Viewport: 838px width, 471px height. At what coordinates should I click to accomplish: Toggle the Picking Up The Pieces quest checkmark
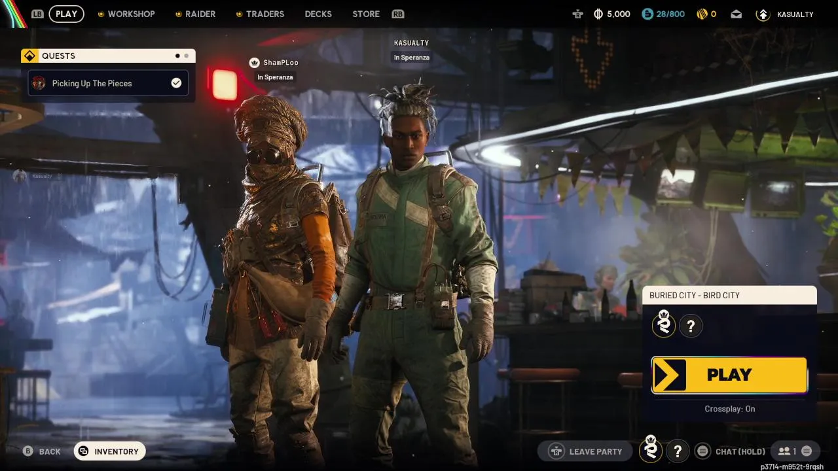[176, 83]
